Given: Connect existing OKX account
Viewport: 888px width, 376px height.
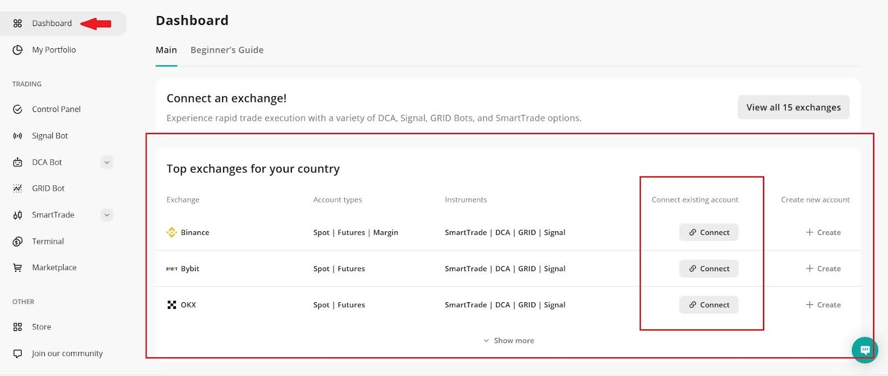Looking at the screenshot, I should (709, 305).
